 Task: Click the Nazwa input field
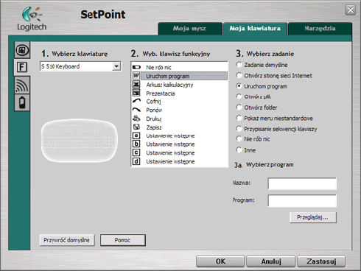302,183
